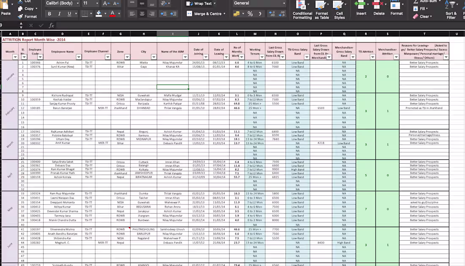Toggle Bold formatting

[49, 14]
